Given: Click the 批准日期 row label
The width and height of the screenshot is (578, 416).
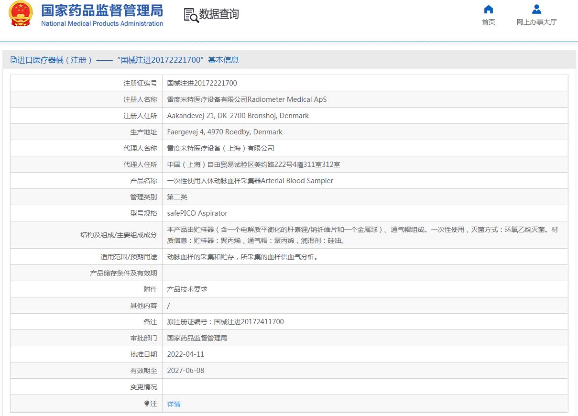Looking at the screenshot, I should pyautogui.click(x=143, y=354).
